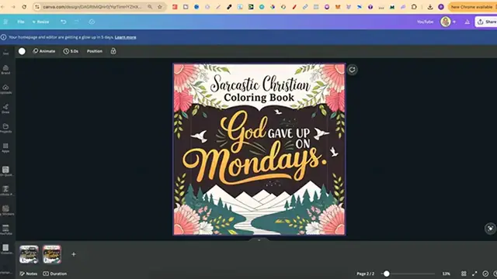Image resolution: width=497 pixels, height=279 pixels.
Task: Open the grid view of pages
Action: click(464, 274)
